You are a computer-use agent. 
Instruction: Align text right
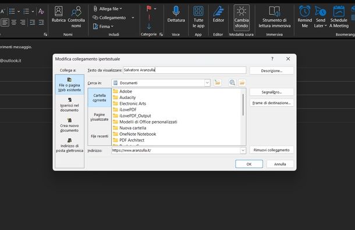click(23, 22)
